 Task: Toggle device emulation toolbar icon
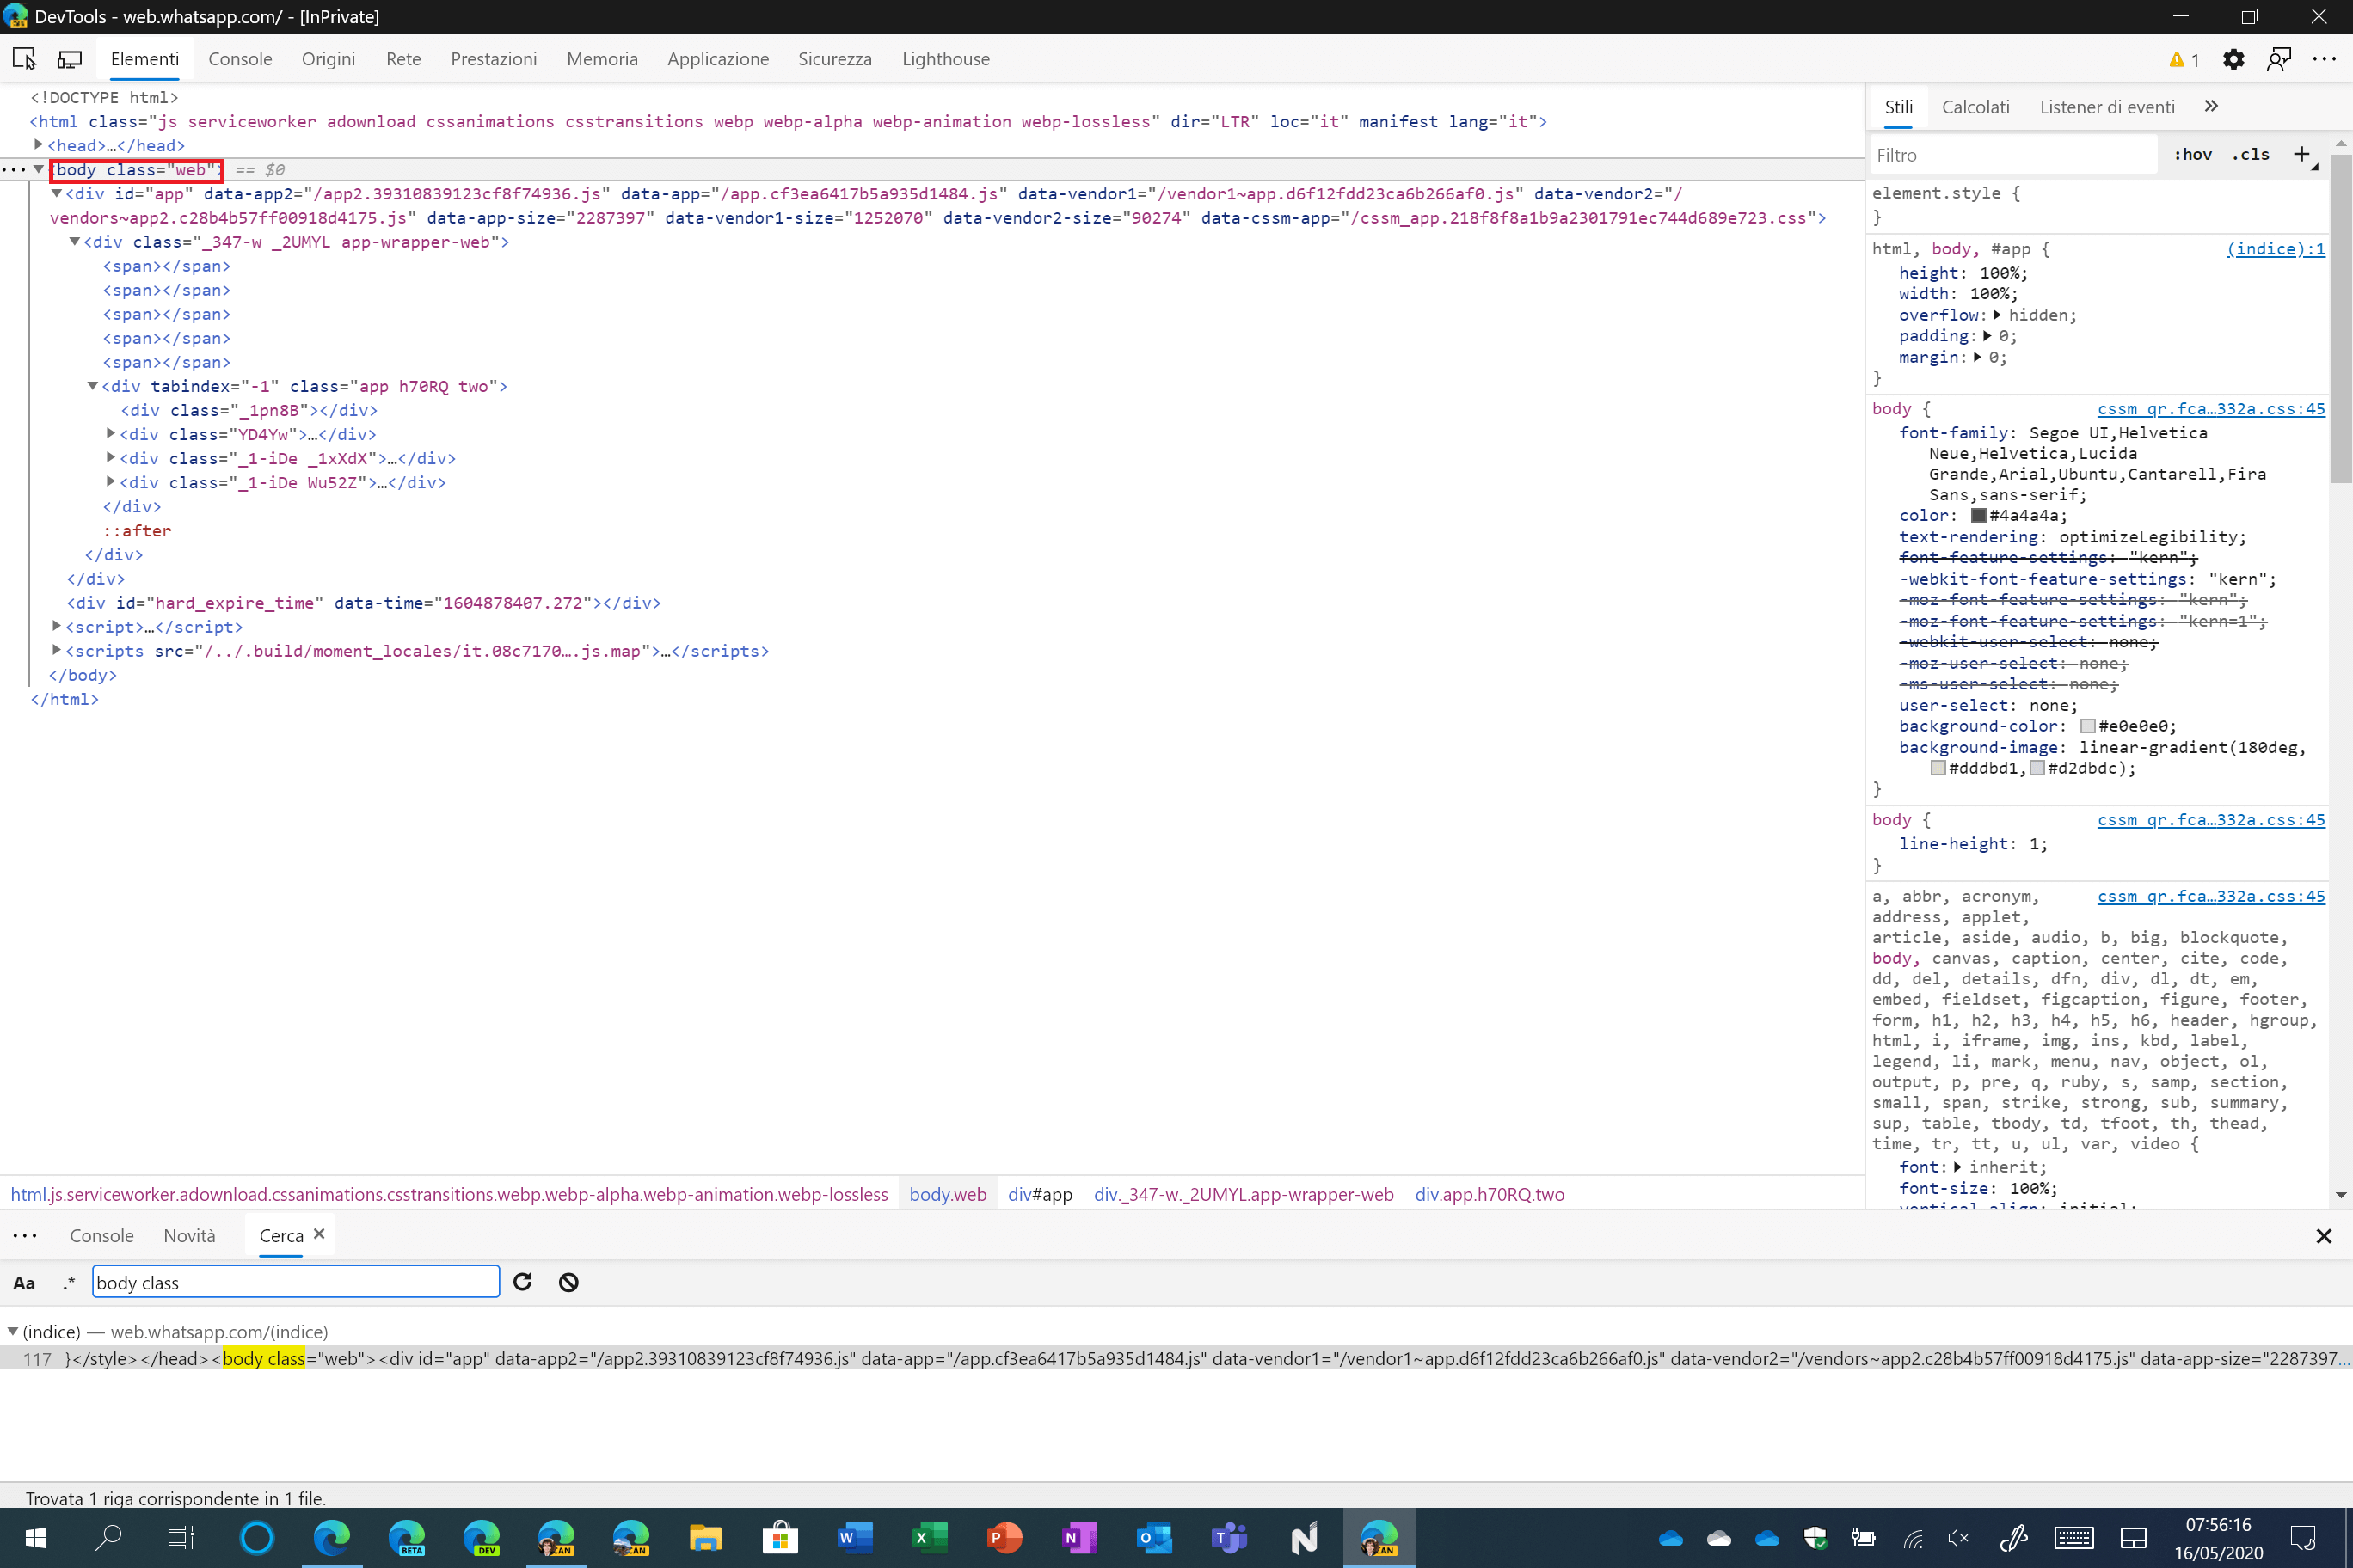click(69, 59)
